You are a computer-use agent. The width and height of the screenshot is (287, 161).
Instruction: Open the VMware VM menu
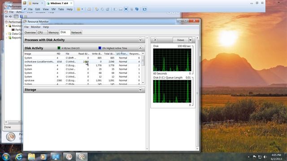(53, 9)
